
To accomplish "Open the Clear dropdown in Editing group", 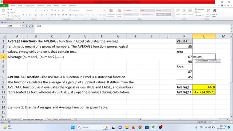I will (199, 15).
